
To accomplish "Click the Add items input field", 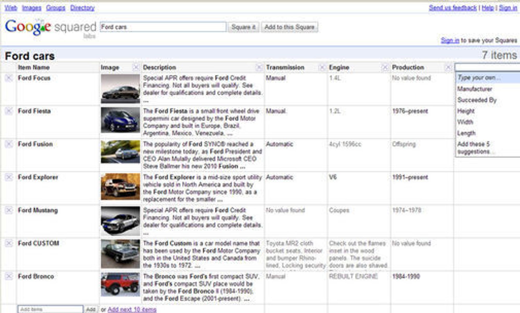I will pyautogui.click(x=51, y=309).
